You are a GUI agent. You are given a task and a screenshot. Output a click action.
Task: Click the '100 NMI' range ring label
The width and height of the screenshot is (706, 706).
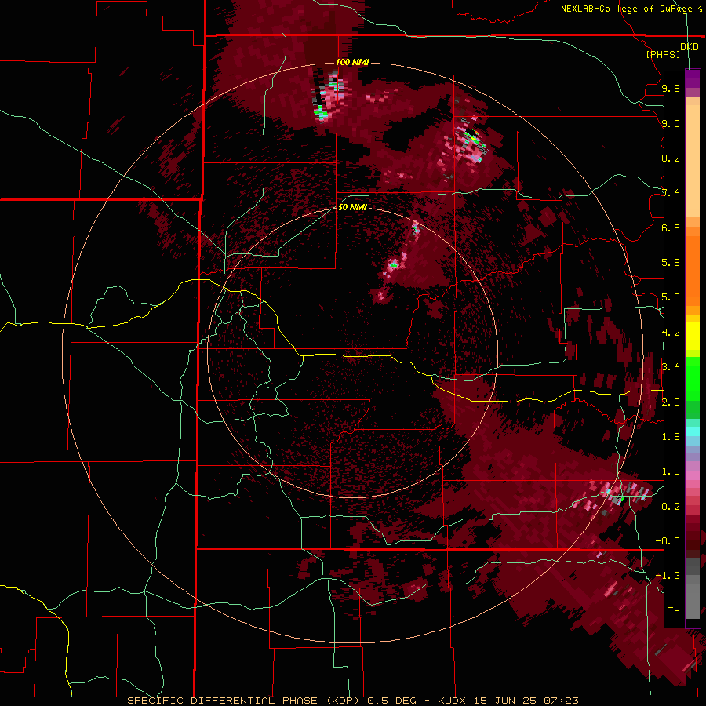coord(352,62)
